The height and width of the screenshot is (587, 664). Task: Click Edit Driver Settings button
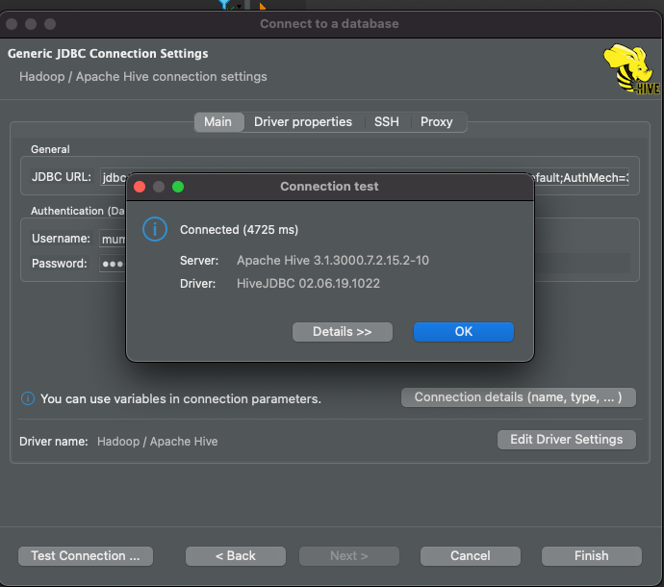[x=567, y=440]
